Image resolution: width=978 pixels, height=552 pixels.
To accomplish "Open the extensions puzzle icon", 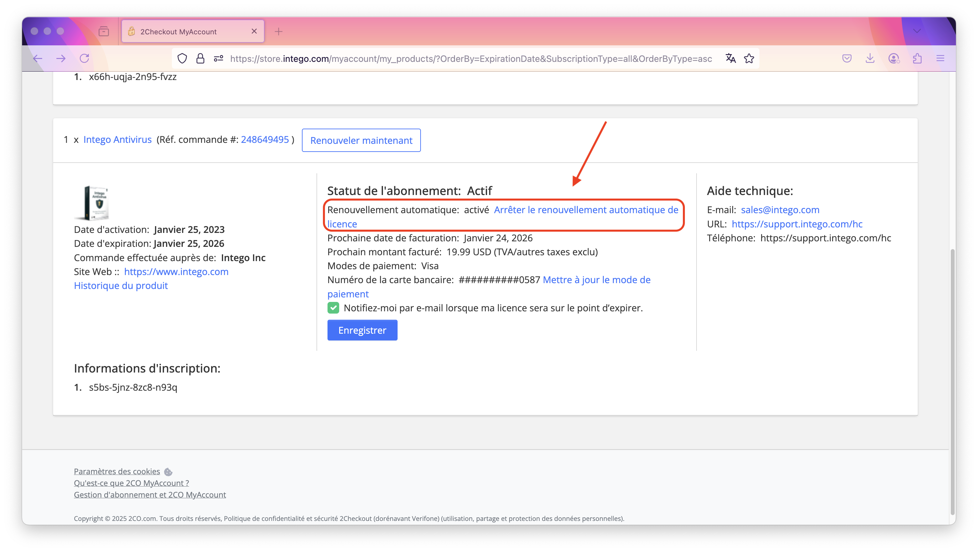I will pos(917,58).
